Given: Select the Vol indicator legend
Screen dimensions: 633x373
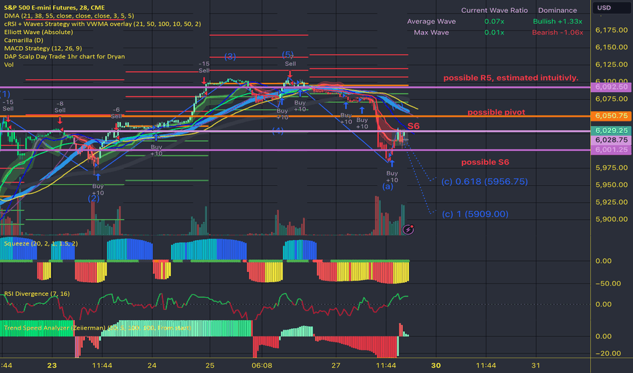Looking at the screenshot, I should [8, 64].
